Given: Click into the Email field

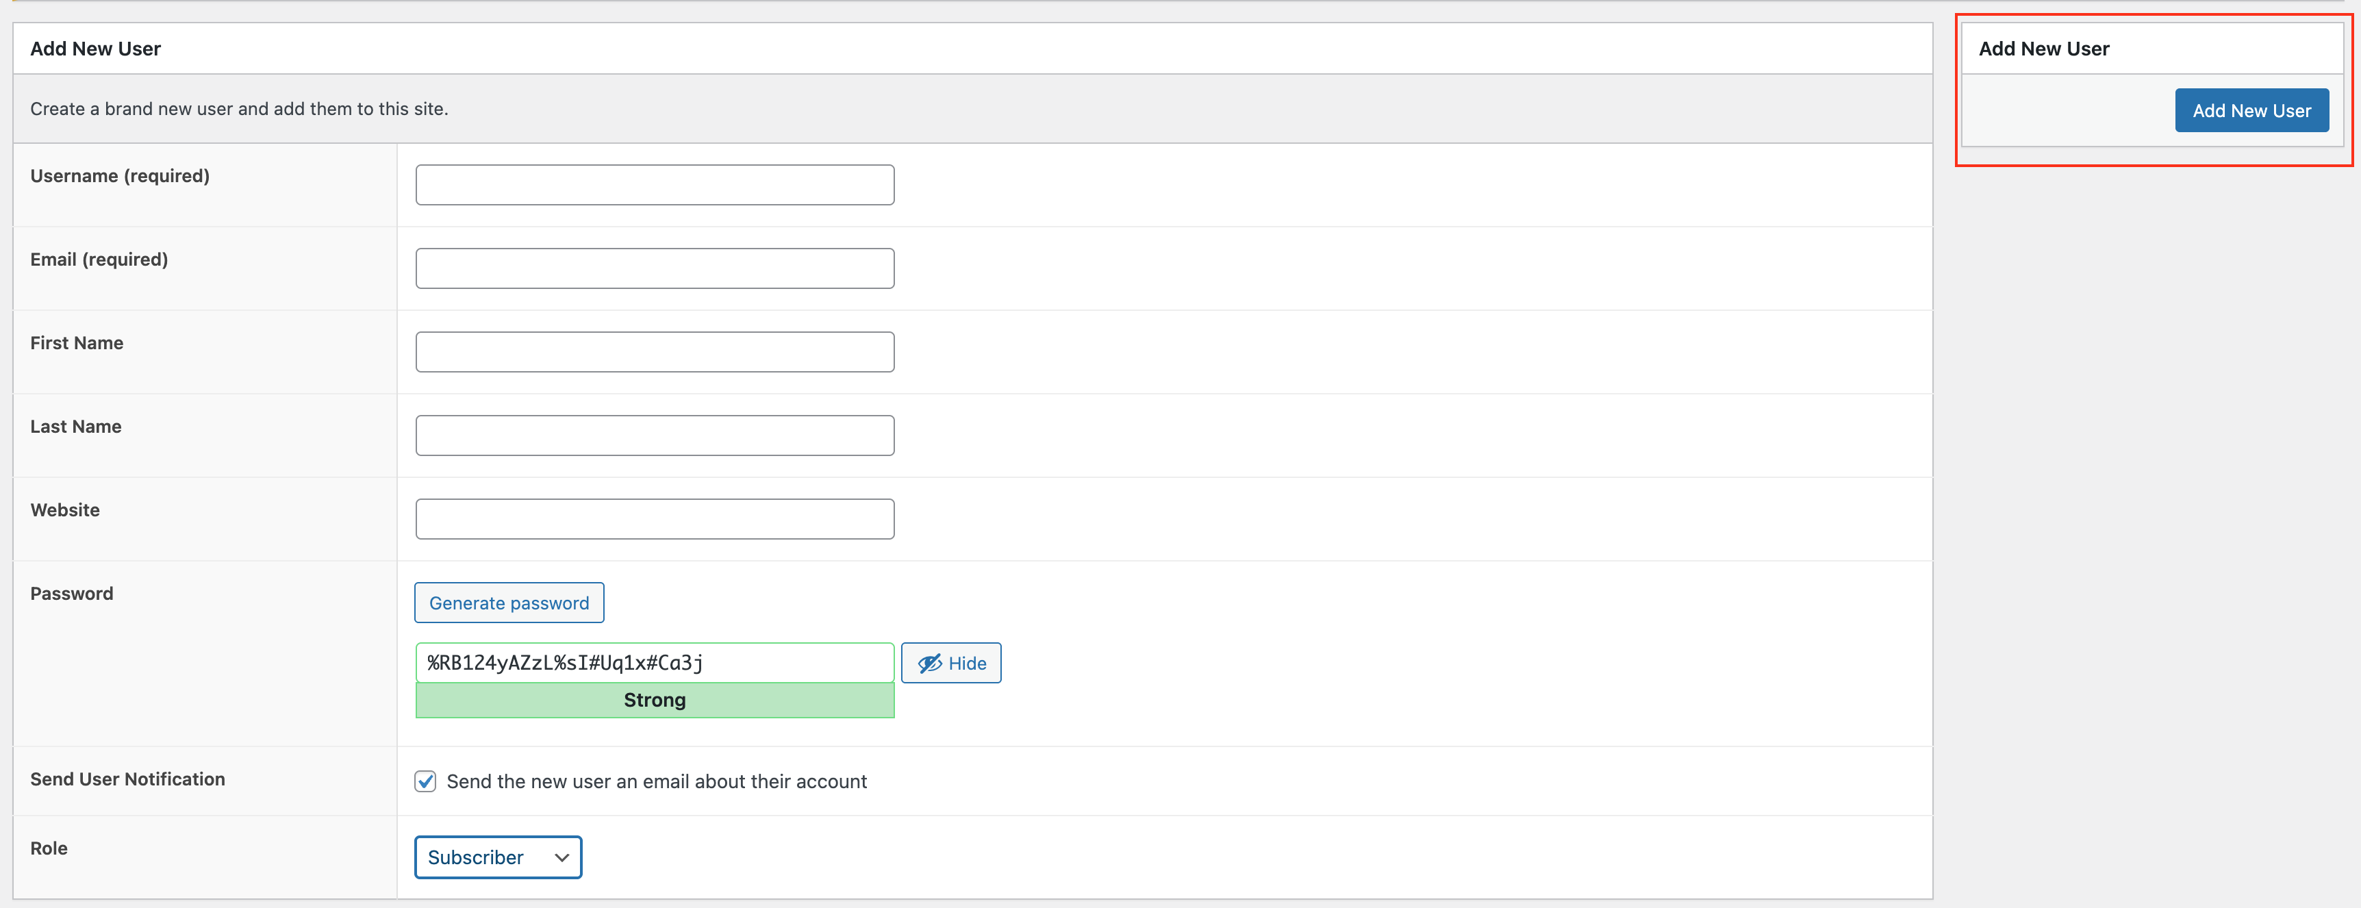Looking at the screenshot, I should [x=655, y=268].
